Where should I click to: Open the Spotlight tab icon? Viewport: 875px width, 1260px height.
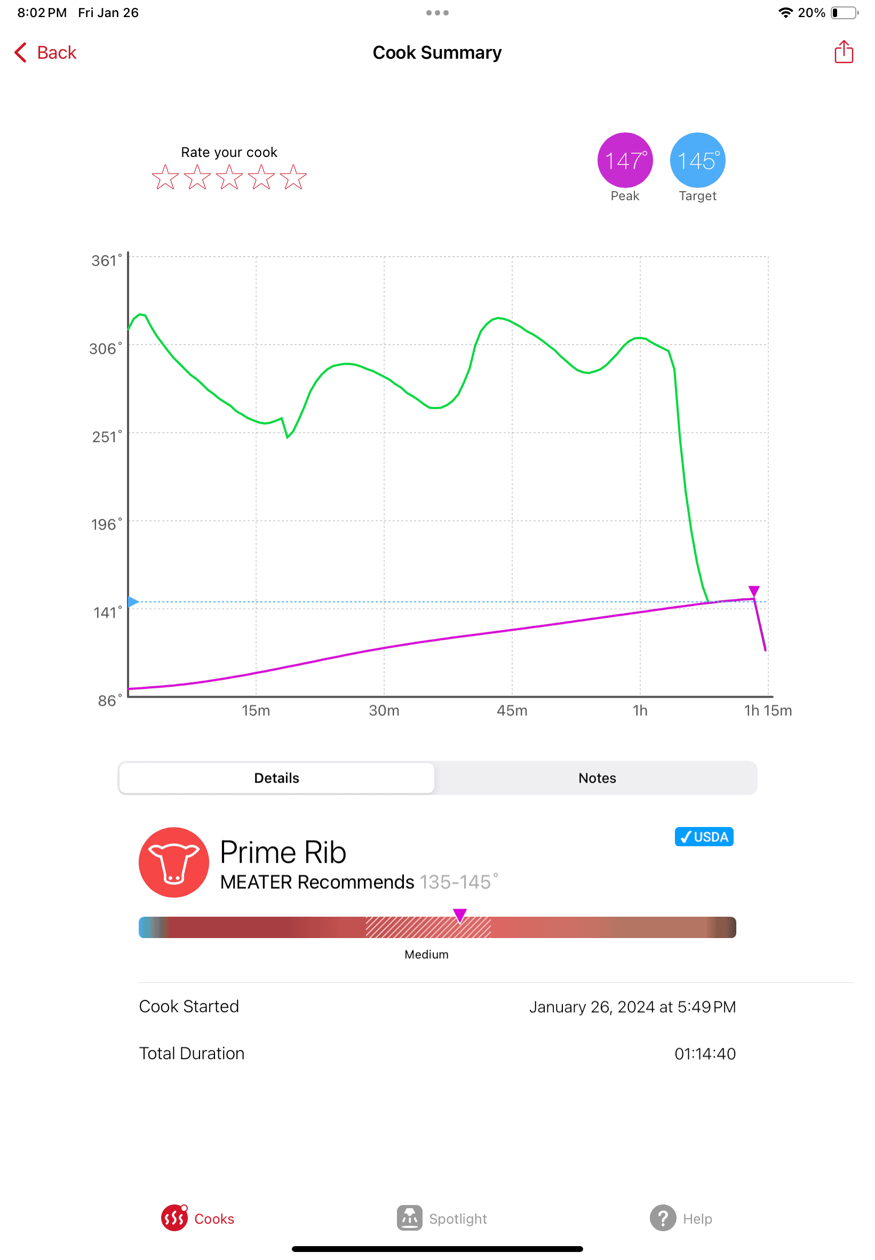click(410, 1218)
